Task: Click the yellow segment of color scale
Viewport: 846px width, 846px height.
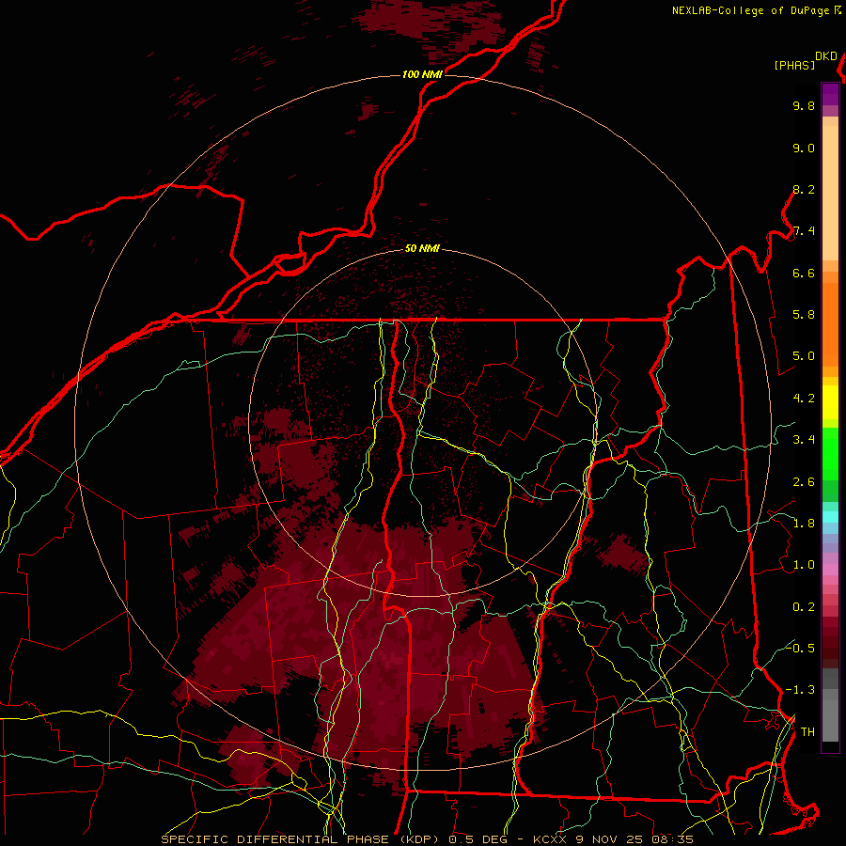Action: [x=830, y=402]
